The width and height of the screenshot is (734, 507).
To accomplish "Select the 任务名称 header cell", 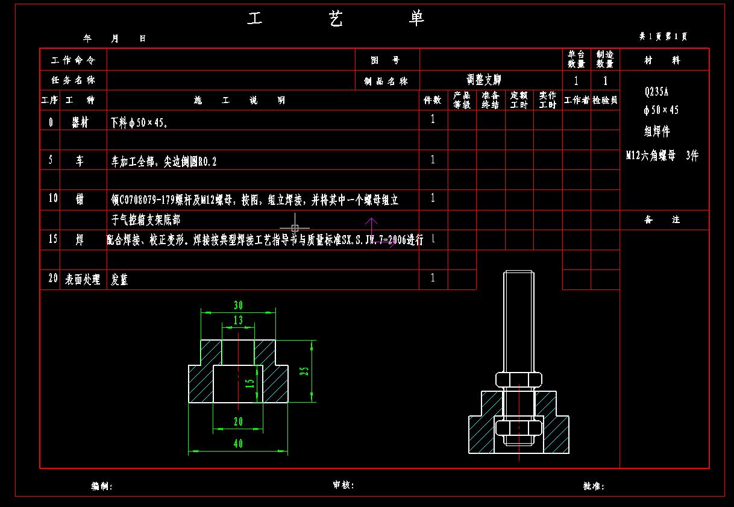I will coord(74,80).
